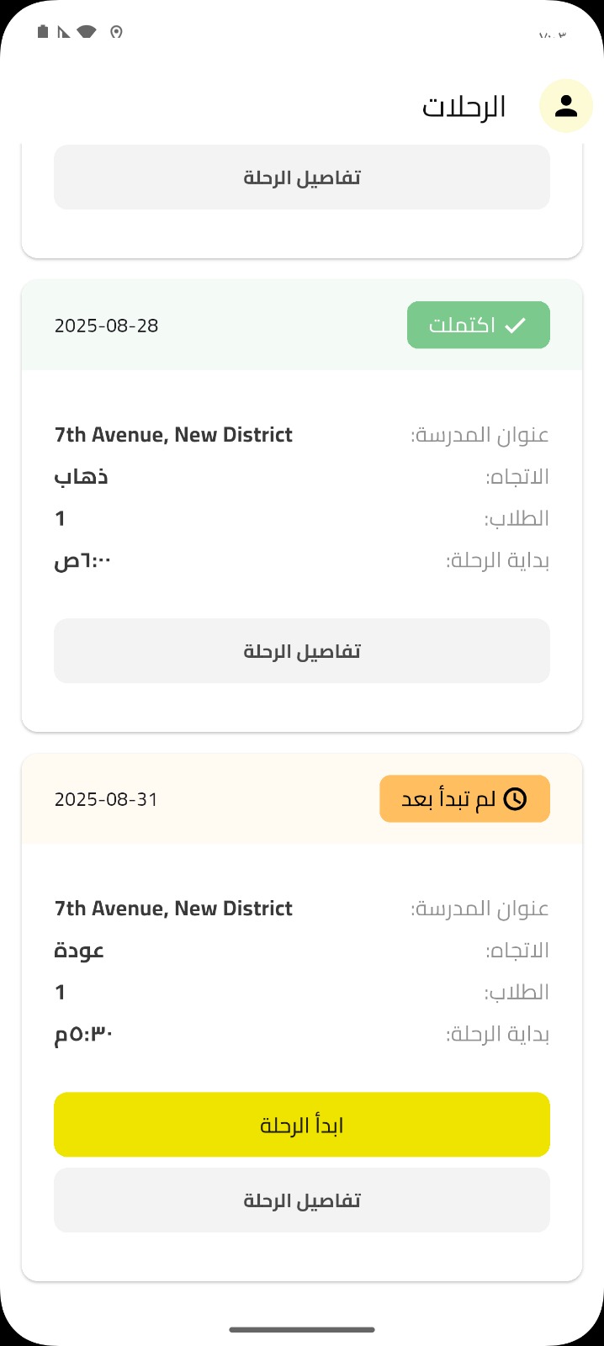This screenshot has width=604, height=1346.
Task: Select the 2025-08-31 trip date
Action: 107,799
